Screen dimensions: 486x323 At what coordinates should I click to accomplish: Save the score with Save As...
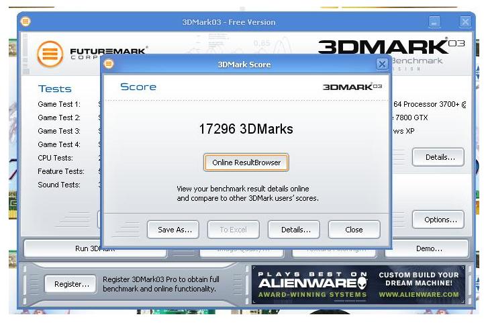coord(173,230)
